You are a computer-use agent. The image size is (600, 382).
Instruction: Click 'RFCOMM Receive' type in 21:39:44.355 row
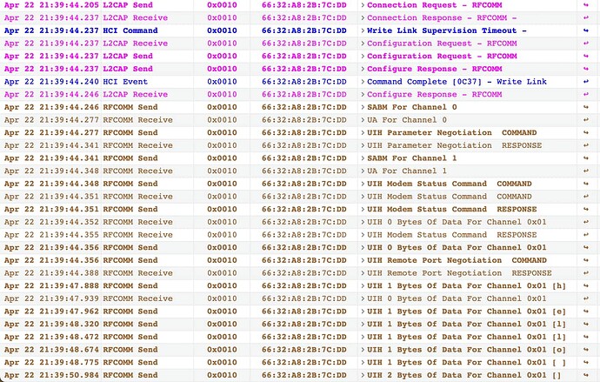137,235
